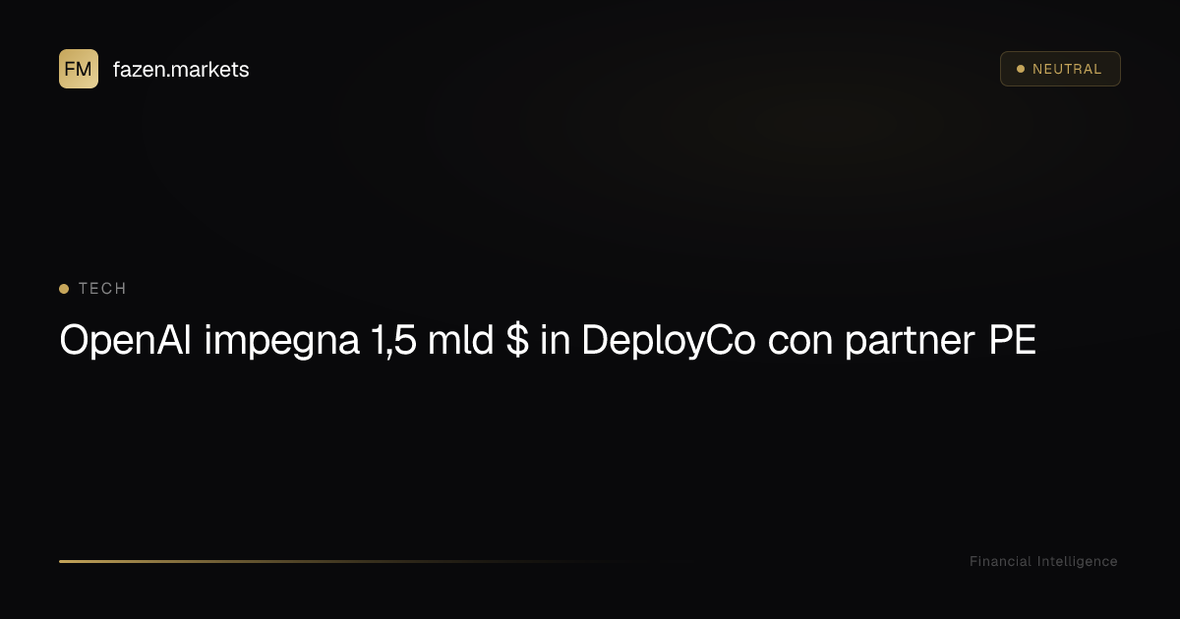
Task: Select the TECH category label
Action: pos(102,289)
